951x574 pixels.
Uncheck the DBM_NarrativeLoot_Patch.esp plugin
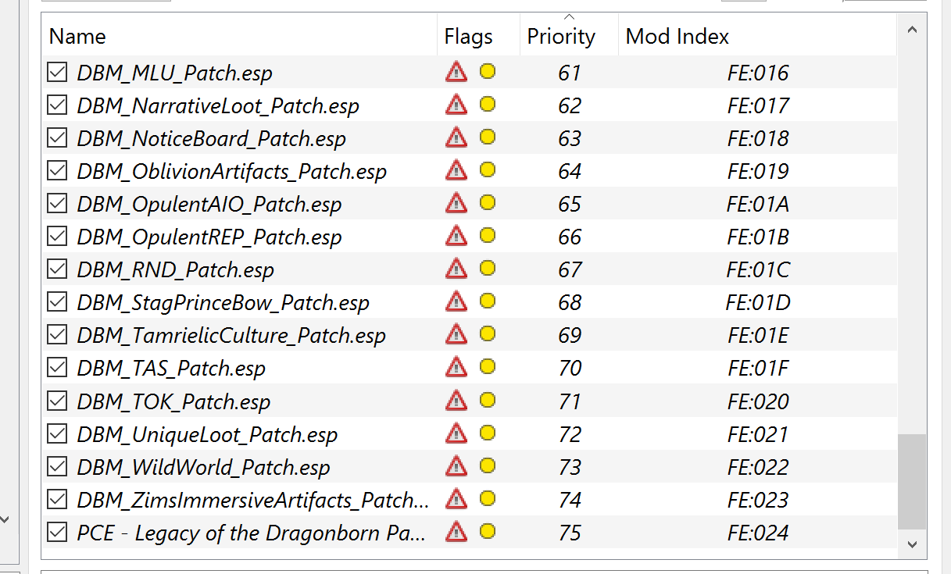coord(57,105)
